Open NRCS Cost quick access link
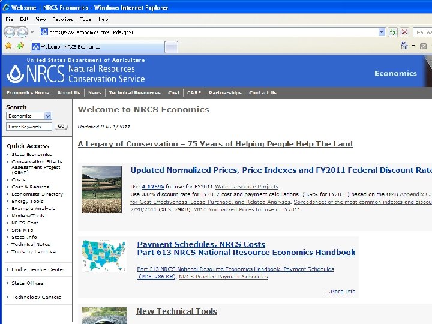The width and height of the screenshot is (432, 324). [25, 223]
